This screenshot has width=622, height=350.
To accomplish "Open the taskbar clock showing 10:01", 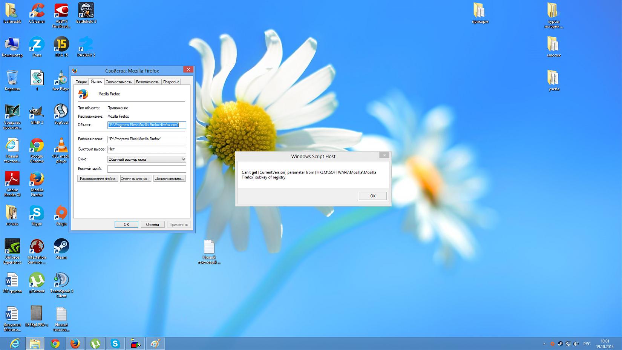I will 605,344.
